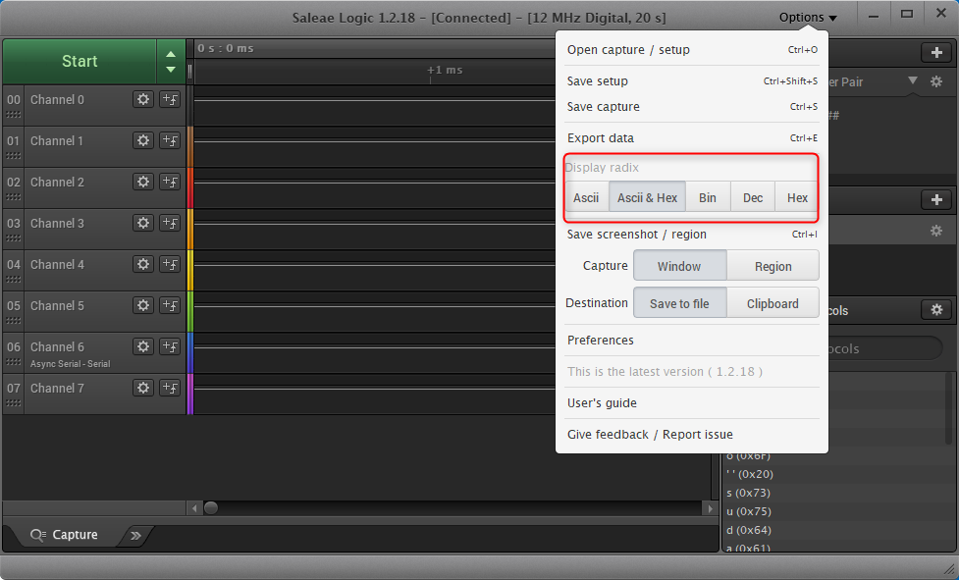959x580 pixels.
Task: Set destination to Save to file
Action: [679, 303]
